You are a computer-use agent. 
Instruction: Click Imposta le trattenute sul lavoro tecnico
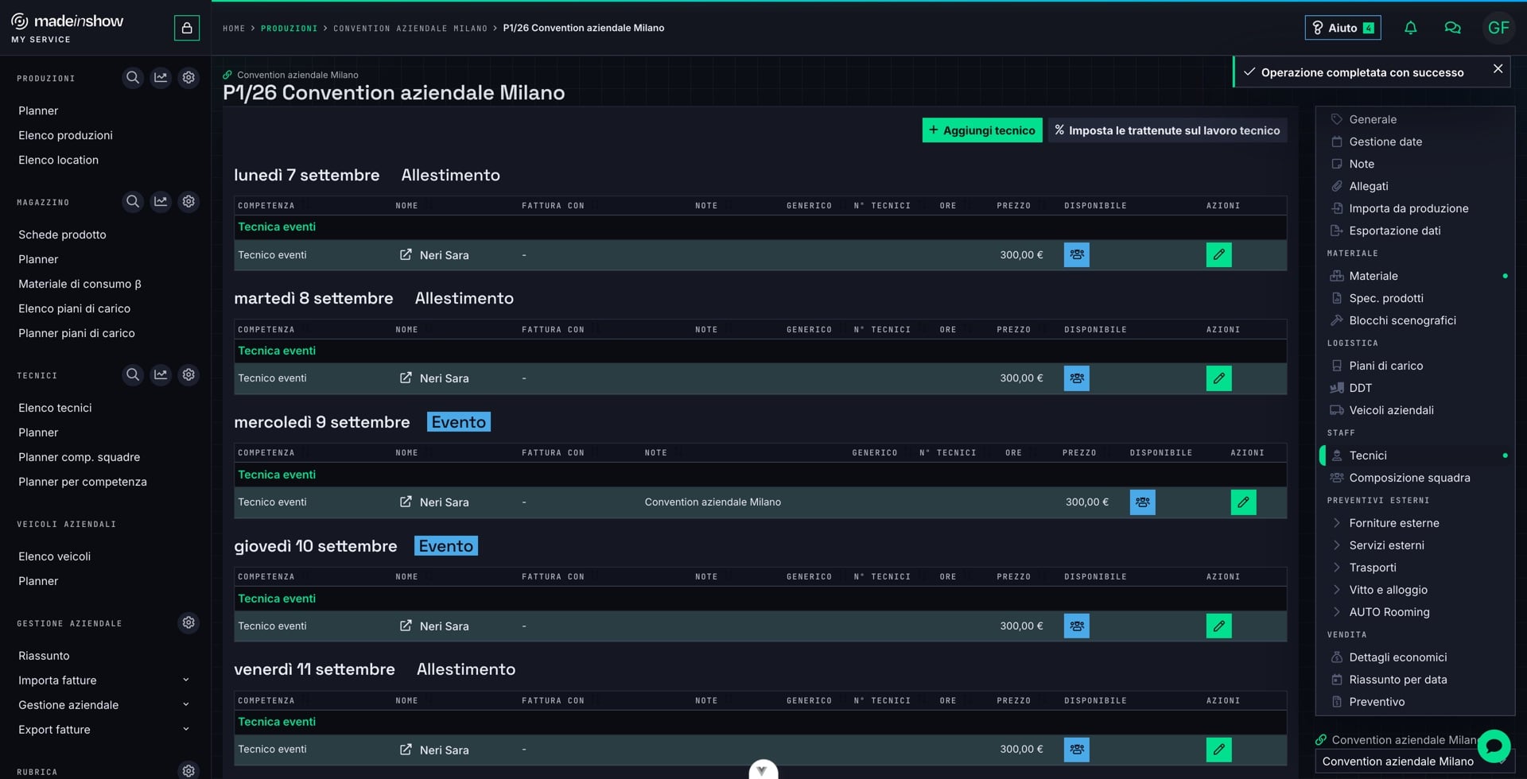[1167, 130]
